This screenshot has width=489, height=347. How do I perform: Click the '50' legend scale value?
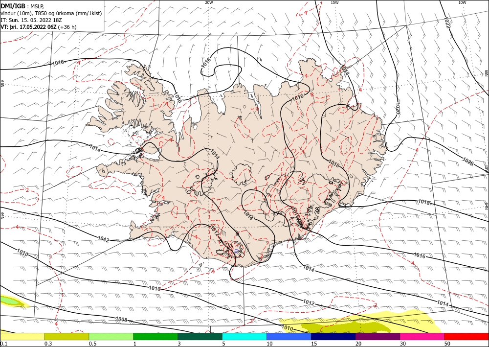coord(447,344)
